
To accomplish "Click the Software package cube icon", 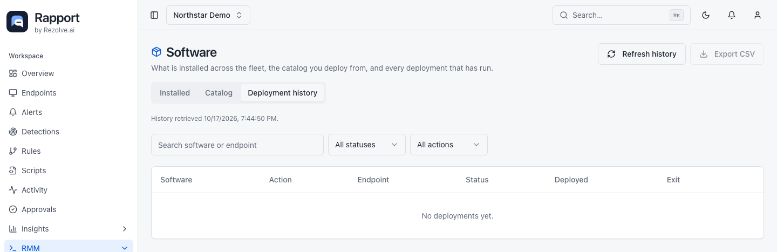I will tap(156, 52).
